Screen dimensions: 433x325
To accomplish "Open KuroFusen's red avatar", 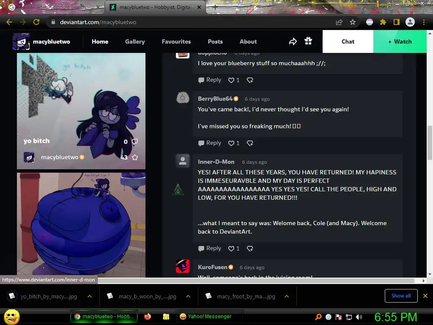I will tap(183, 266).
